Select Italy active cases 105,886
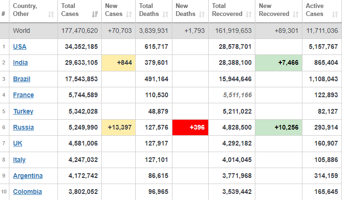Image resolution: width=342 pixels, height=200 pixels. [x=326, y=160]
